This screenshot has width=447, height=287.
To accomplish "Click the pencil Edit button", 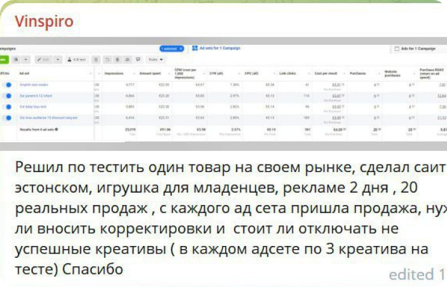I will pyautogui.click(x=43, y=60).
